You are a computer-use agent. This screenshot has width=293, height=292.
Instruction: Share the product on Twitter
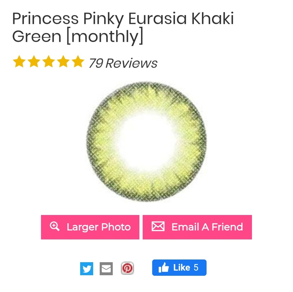click(86, 268)
